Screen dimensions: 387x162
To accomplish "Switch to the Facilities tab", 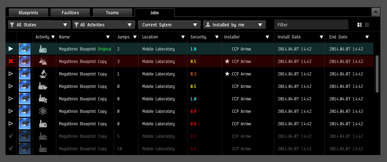I will (x=70, y=12).
